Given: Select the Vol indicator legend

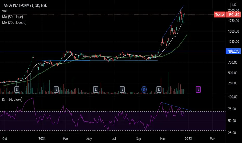Looking at the screenshot, I should 4,11.
